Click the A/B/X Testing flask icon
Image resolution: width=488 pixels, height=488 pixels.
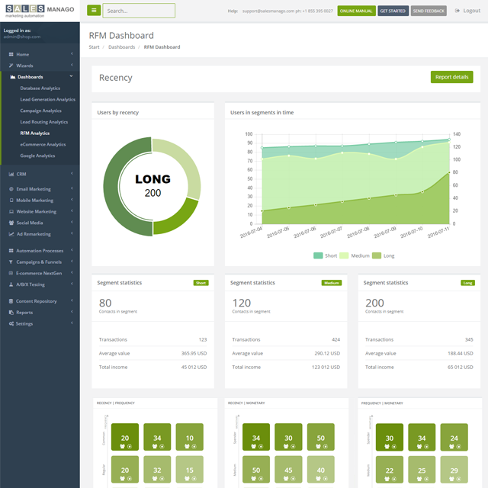(x=11, y=284)
